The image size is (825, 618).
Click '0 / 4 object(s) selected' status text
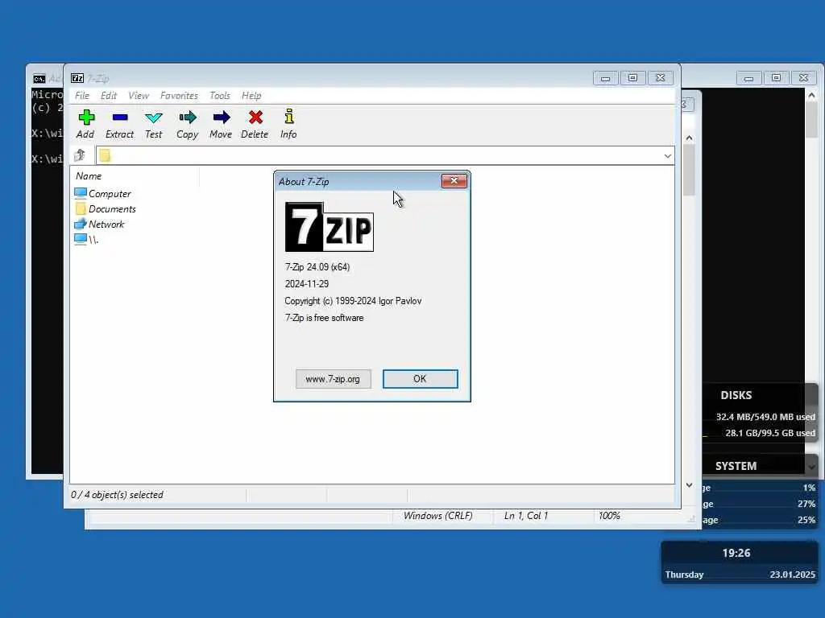[x=117, y=495]
